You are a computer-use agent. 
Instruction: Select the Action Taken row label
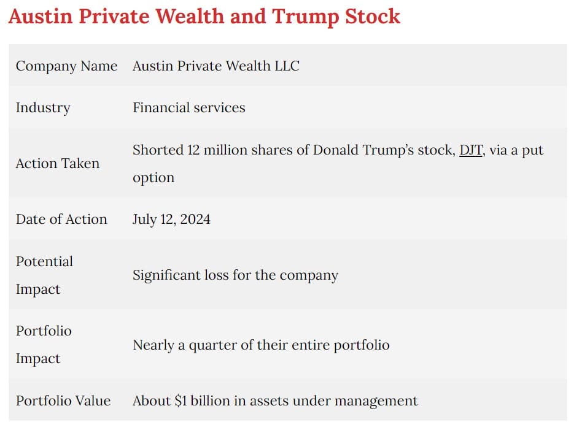(58, 164)
